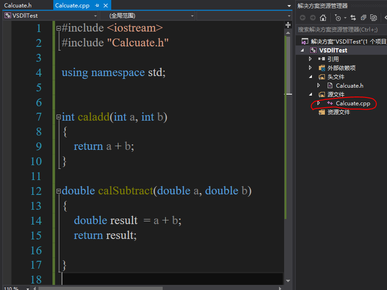Viewport: 387px width, 290px height.
Task: Click the Solution Explorer Home icon
Action: [x=323, y=18]
